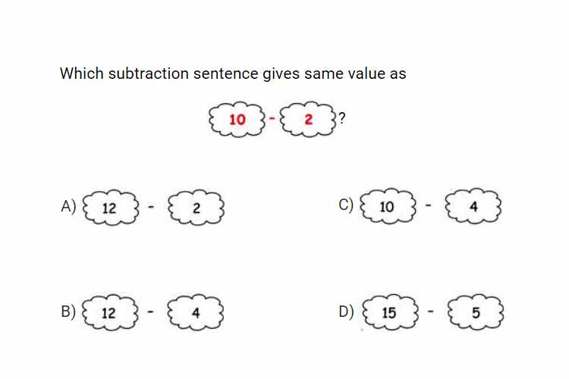Click the red minus sign between clouds
Image resolution: width=569 pixels, height=379 pixels.
272,118
